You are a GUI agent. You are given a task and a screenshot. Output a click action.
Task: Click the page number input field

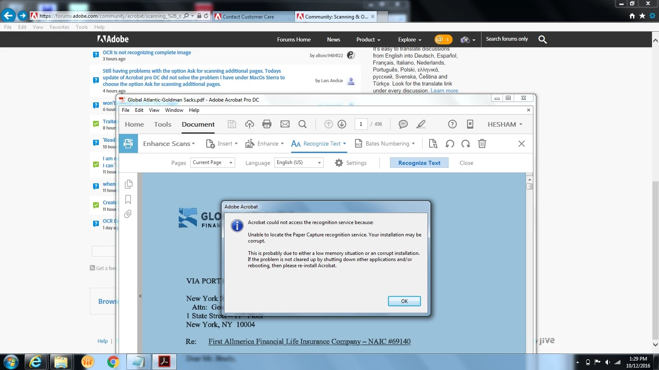point(361,124)
